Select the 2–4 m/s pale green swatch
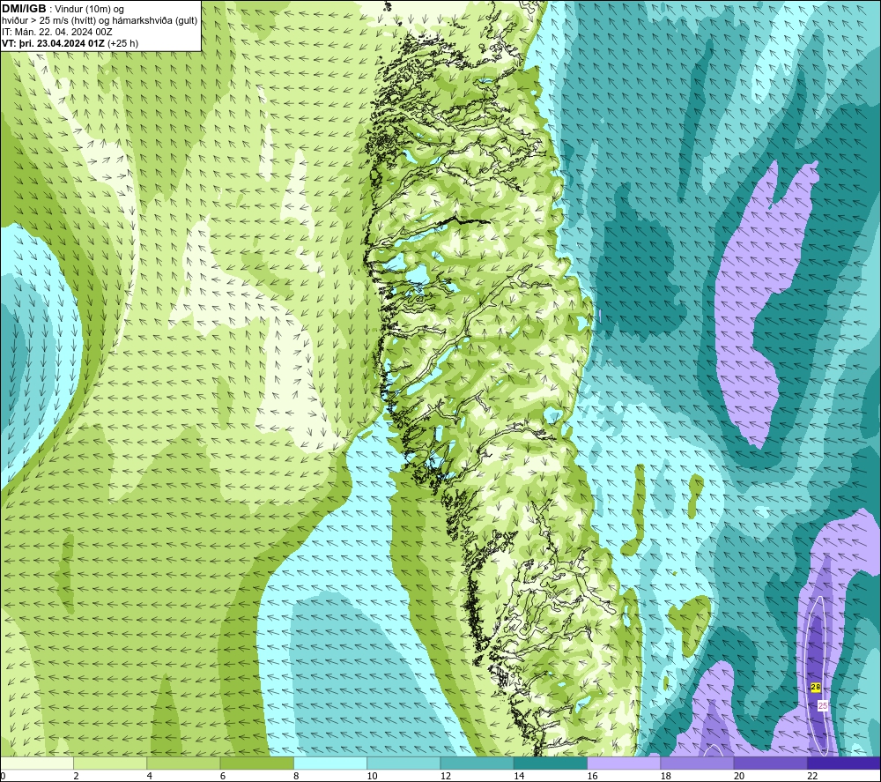The image size is (881, 782). [110, 763]
